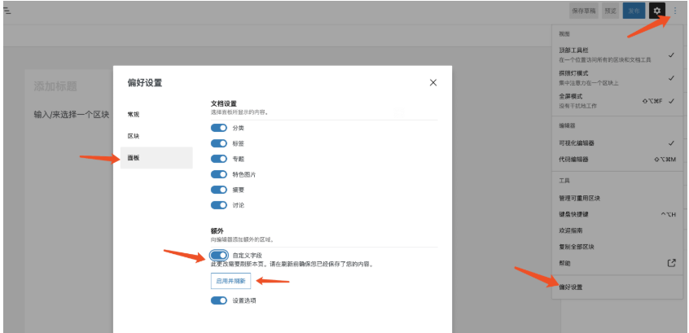Viewport: 689px width, 333px height.
Task: Click 启用并刷新 button
Action: 230,281
